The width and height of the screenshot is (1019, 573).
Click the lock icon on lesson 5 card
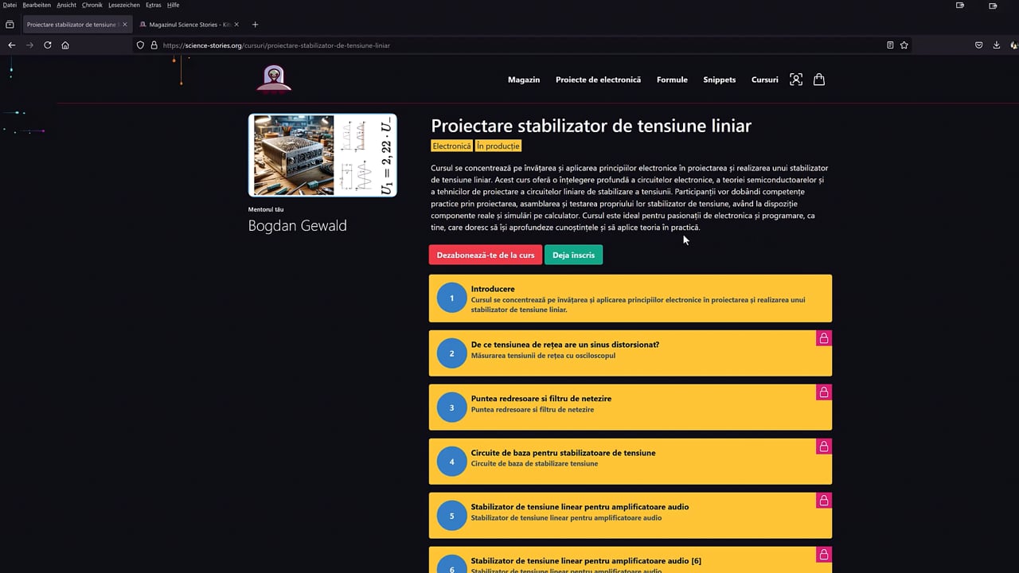tap(824, 501)
